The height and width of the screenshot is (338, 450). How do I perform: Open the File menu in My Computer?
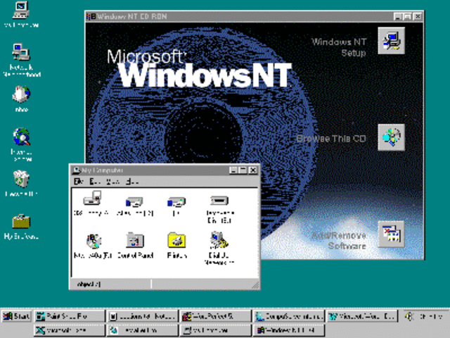point(78,182)
